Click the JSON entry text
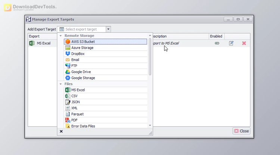This screenshot has height=155, width=280. point(75,102)
